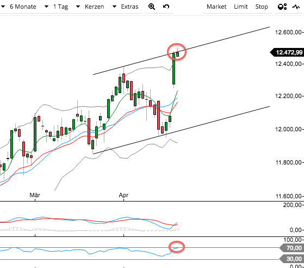The image size is (304, 268).
Task: Click the Apr date axis label
Action: (123, 195)
